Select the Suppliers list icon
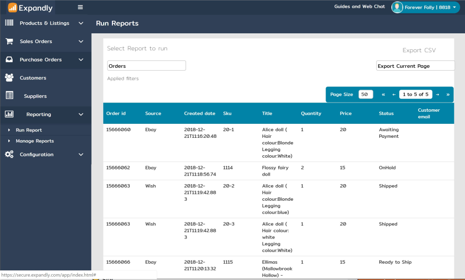 coord(9,96)
